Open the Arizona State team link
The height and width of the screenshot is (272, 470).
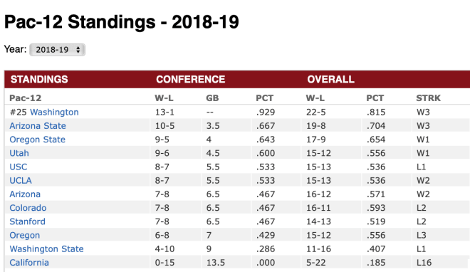click(38, 126)
